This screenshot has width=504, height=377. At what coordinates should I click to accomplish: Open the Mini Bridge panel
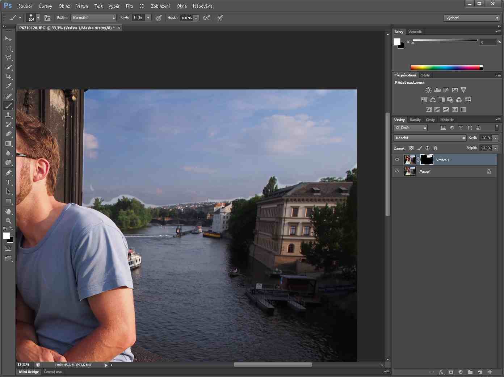[x=29, y=372]
